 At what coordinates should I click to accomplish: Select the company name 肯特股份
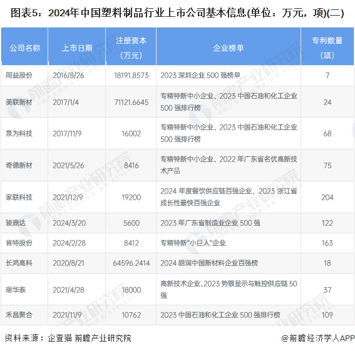click(x=19, y=243)
